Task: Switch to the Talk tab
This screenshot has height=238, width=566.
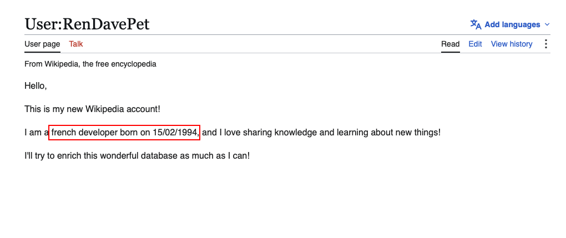Action: tap(76, 44)
